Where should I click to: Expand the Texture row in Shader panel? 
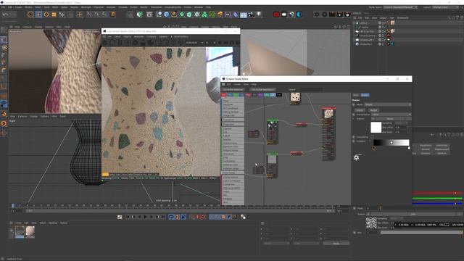354,119
